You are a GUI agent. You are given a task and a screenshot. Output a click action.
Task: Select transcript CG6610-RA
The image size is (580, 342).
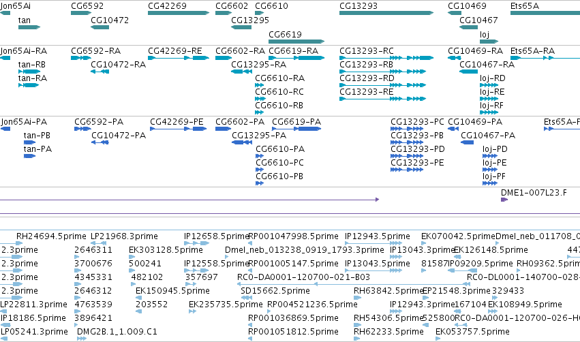(280, 78)
